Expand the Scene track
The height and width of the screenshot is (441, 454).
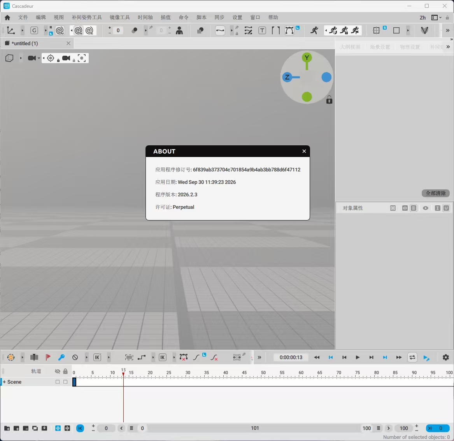(4, 382)
